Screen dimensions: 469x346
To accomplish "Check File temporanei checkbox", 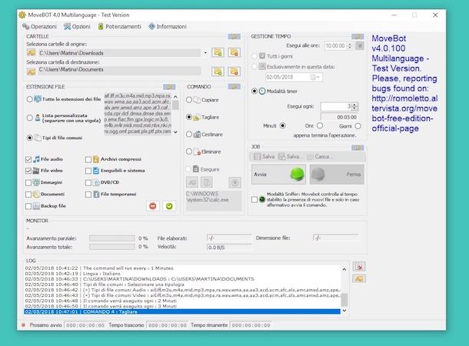I will coord(88,195).
